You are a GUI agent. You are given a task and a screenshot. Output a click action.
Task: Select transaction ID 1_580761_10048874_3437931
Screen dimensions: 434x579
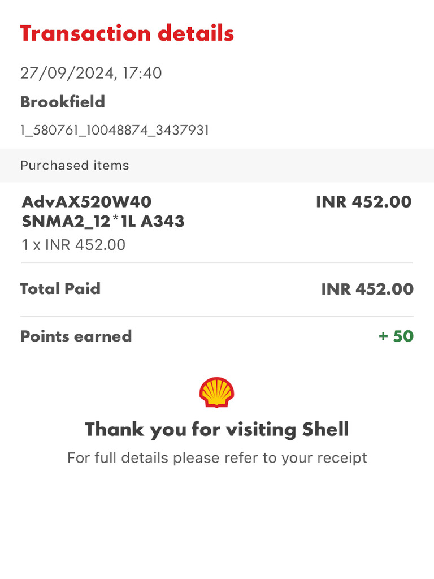[115, 131]
